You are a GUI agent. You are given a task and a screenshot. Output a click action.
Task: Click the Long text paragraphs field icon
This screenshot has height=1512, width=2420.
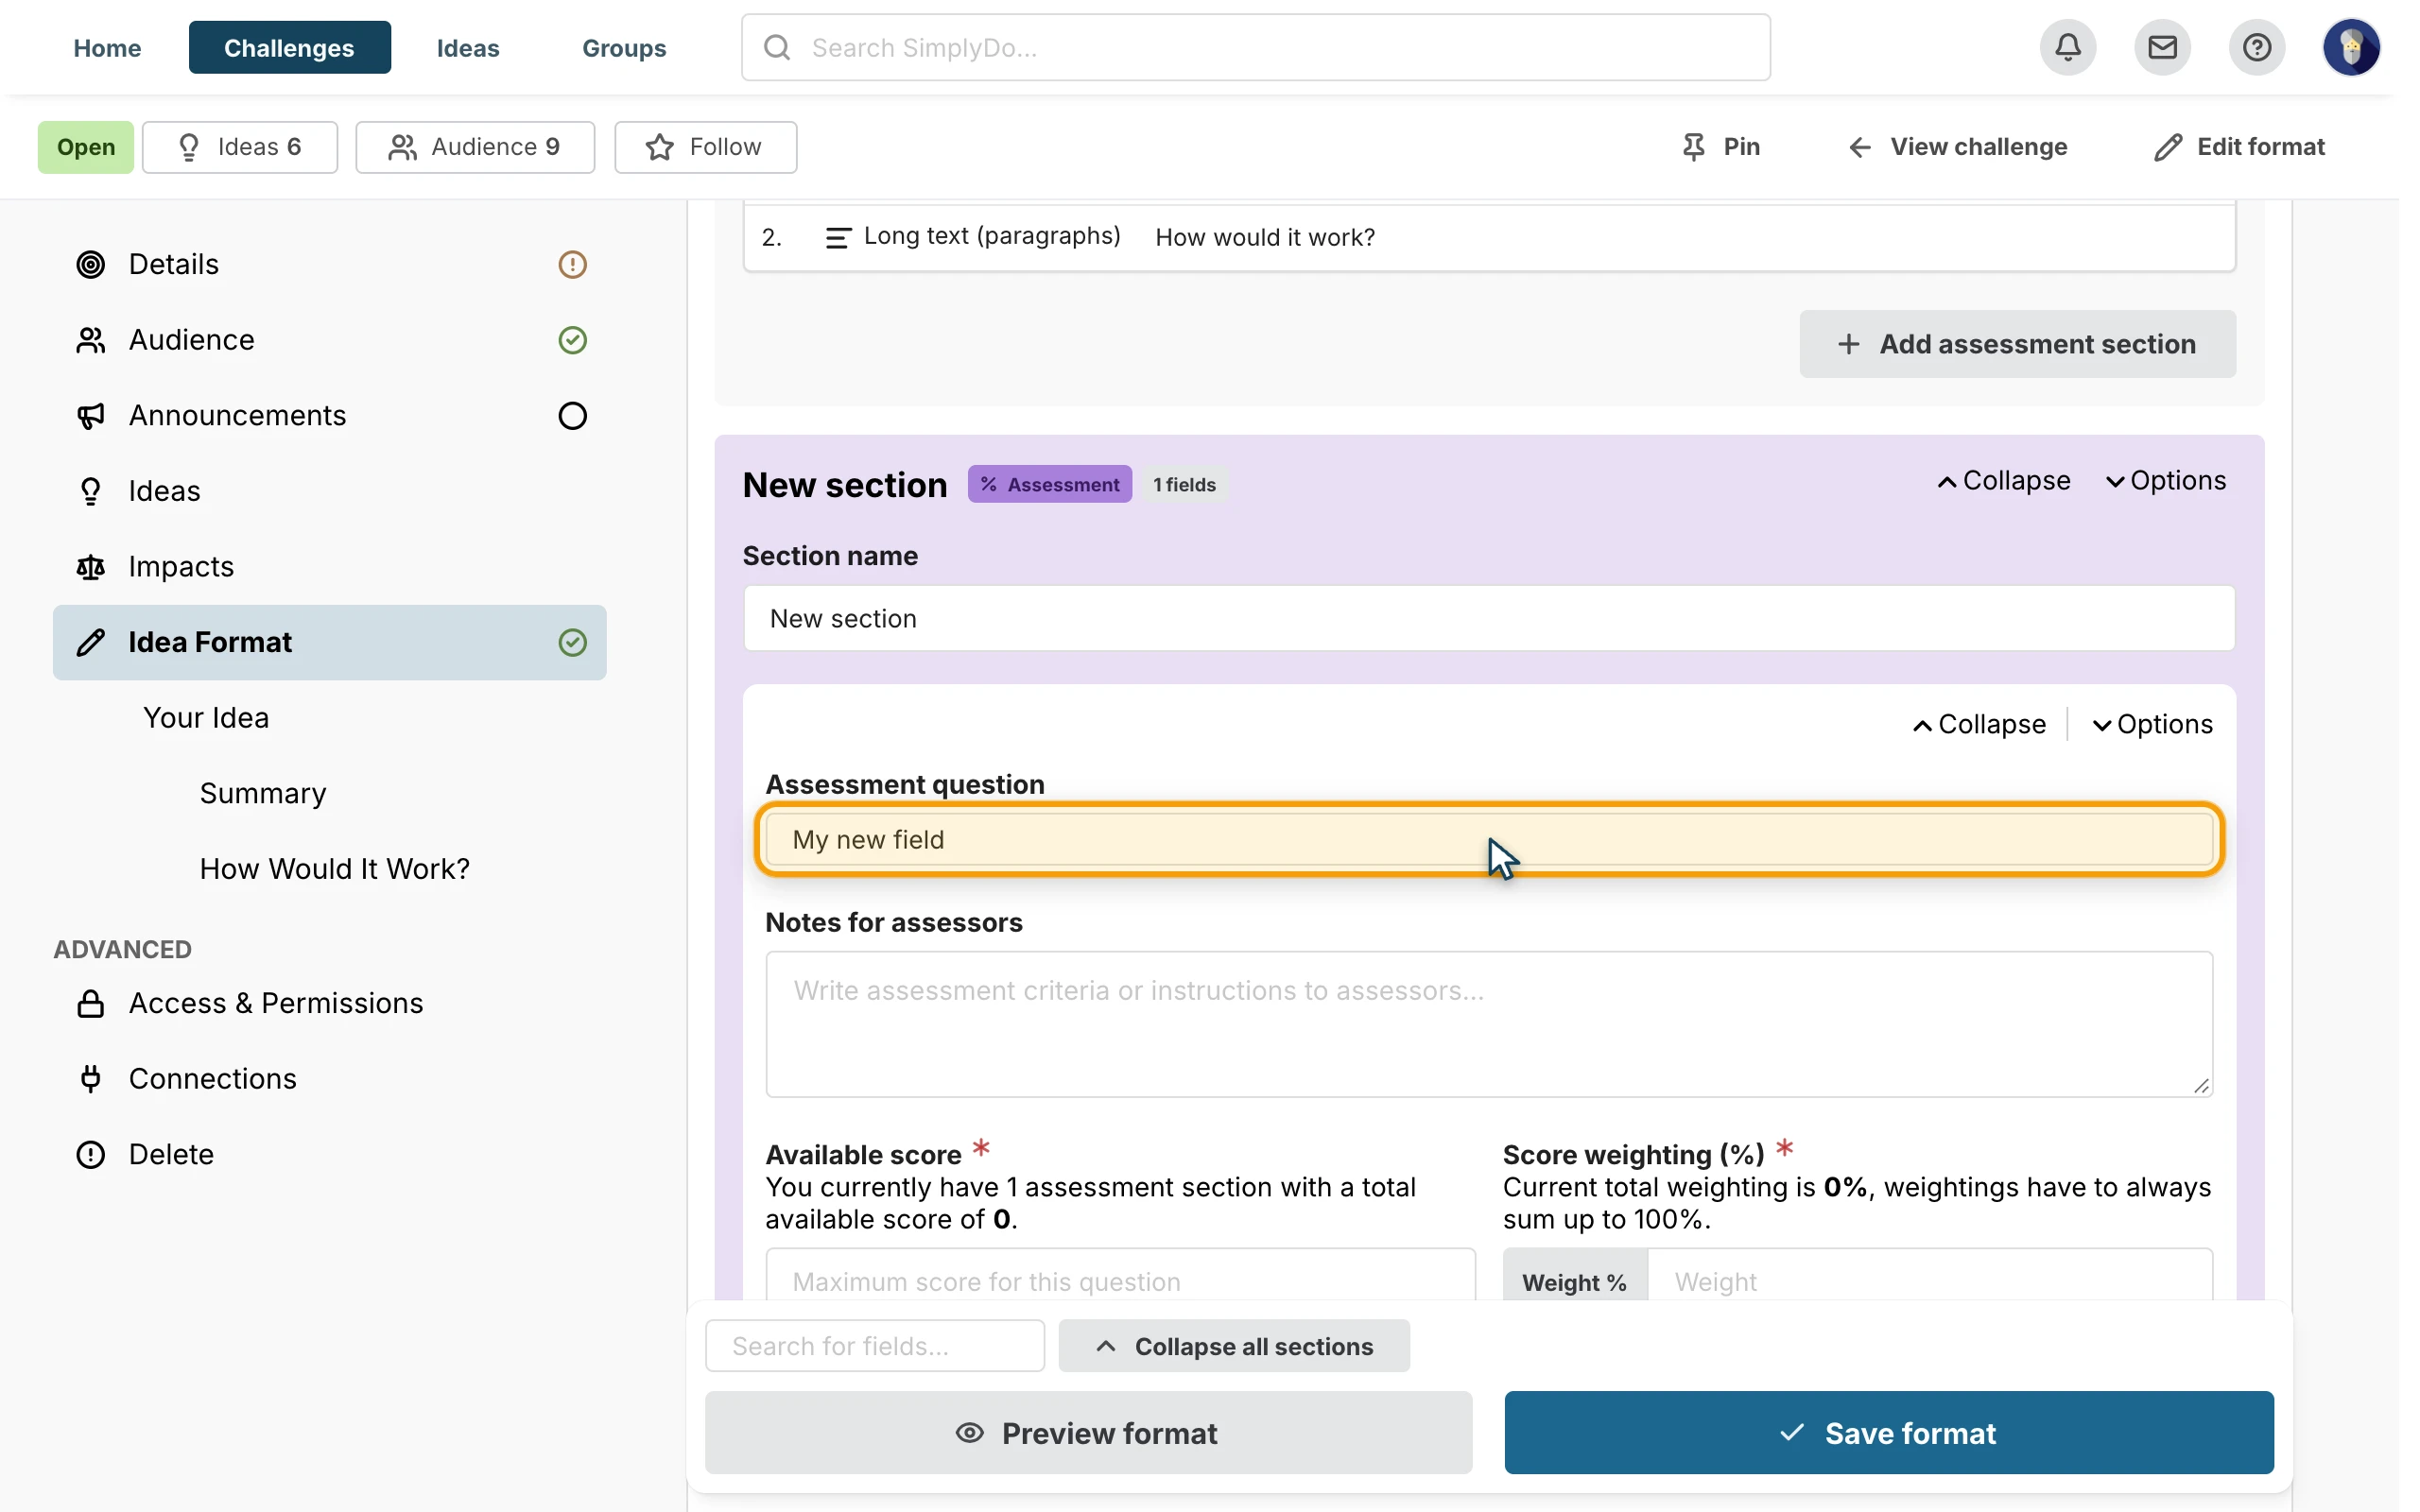pos(837,237)
